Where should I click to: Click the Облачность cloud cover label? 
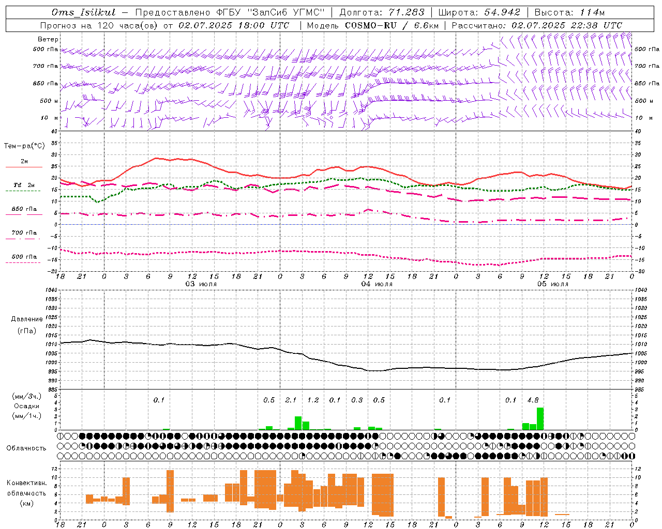pyautogui.click(x=26, y=448)
